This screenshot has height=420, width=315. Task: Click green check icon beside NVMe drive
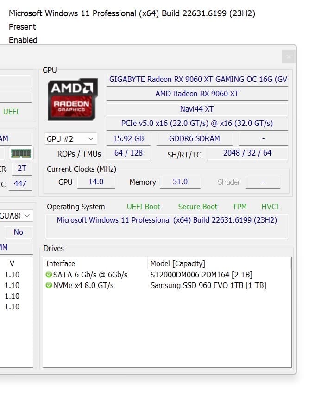(x=49, y=285)
